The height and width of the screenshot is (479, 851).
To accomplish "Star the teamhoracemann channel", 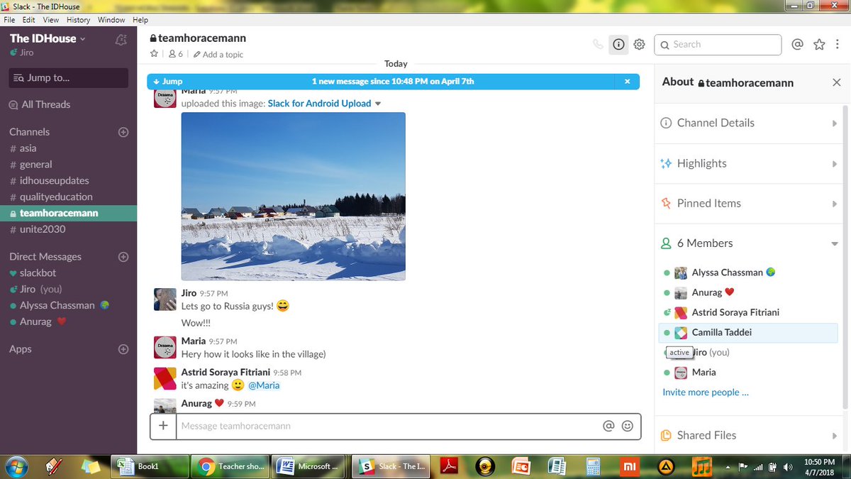I will point(155,54).
